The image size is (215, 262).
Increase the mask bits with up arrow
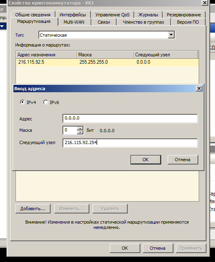click(x=80, y=128)
